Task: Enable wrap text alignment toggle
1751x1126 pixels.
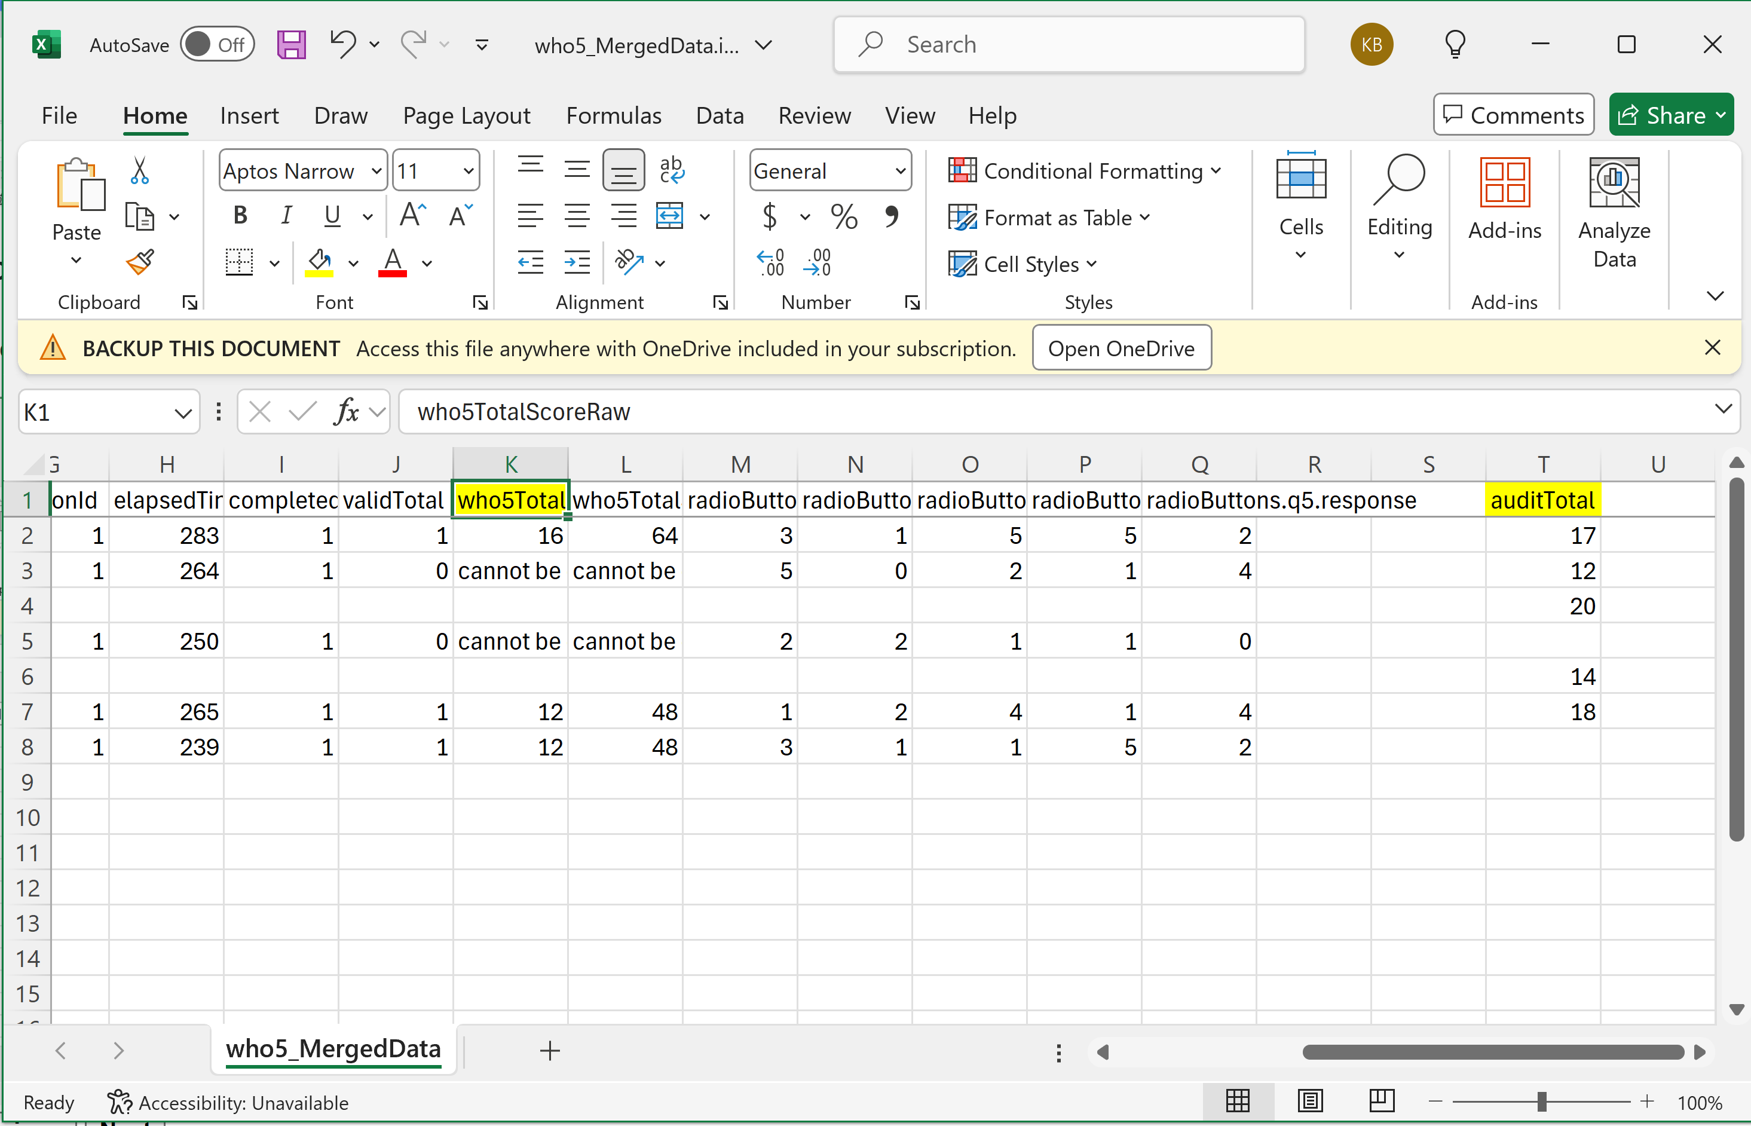Action: 672,169
